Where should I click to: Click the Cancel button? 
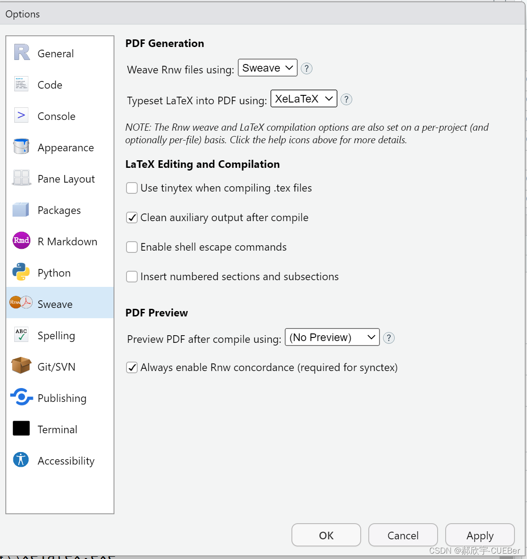click(403, 535)
